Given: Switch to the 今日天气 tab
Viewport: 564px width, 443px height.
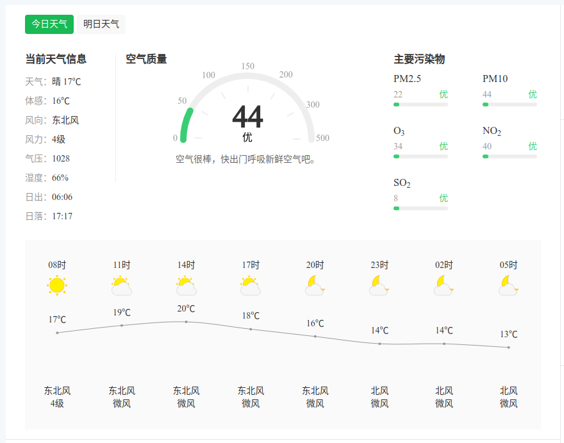Looking at the screenshot, I should (49, 24).
